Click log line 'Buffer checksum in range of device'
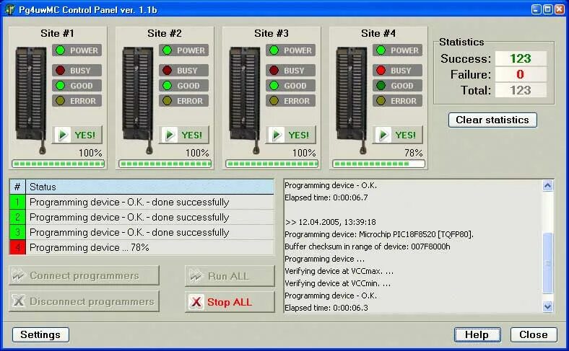569x351 pixels. click(x=368, y=246)
